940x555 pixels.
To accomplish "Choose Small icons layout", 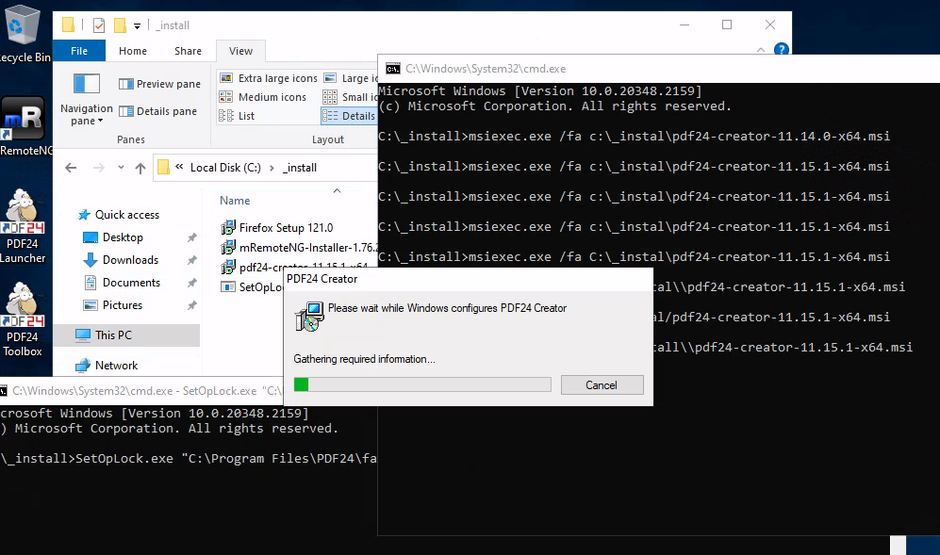I will click(x=351, y=97).
